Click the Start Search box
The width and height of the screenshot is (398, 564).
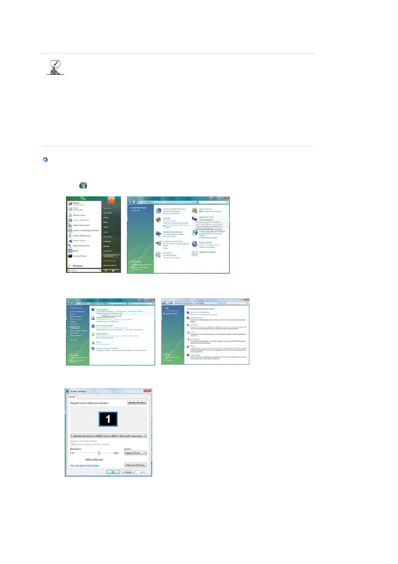tap(84, 270)
